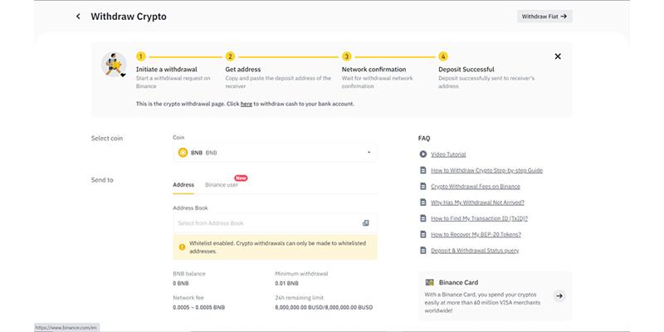The width and height of the screenshot is (664, 332).
Task: Open How to Recover My BEP-20 Tokens link
Action: coord(476,235)
